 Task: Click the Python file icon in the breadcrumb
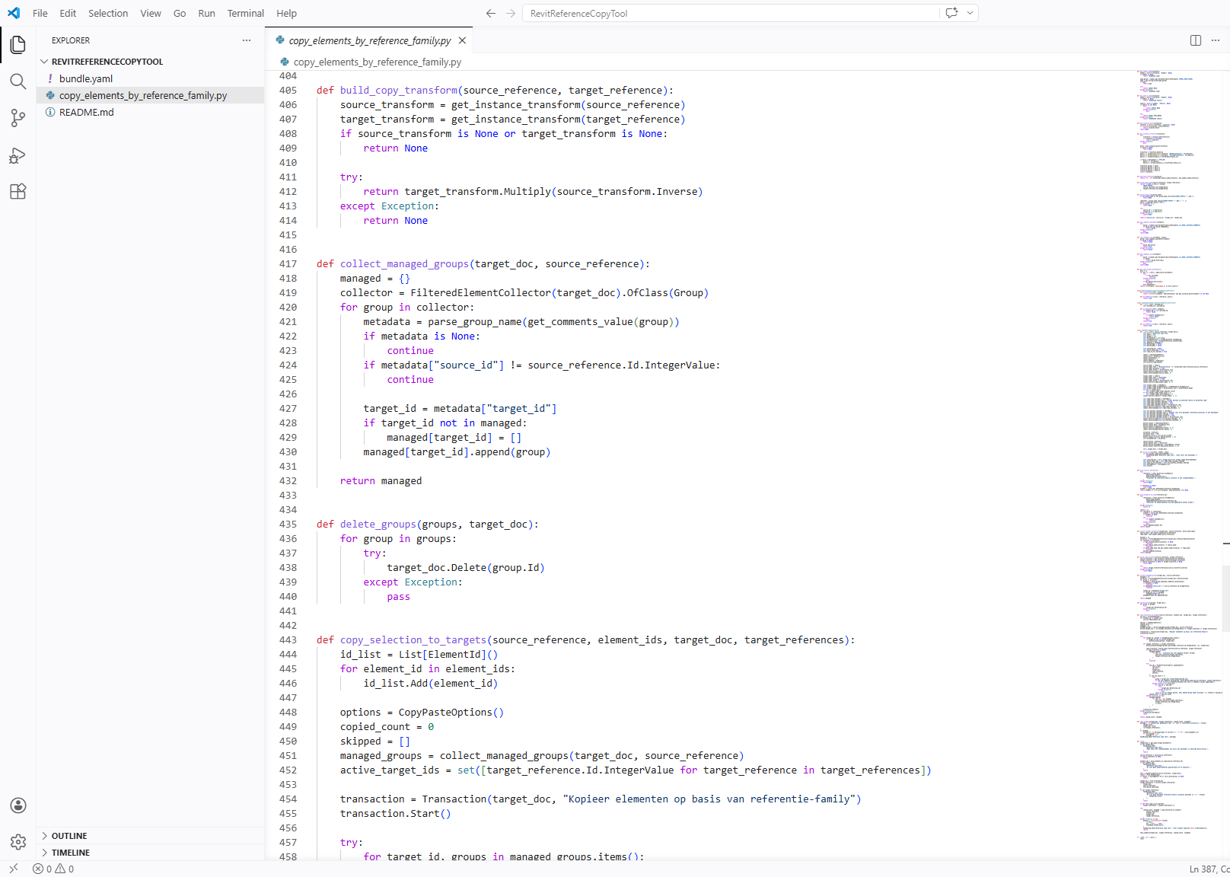pos(285,62)
